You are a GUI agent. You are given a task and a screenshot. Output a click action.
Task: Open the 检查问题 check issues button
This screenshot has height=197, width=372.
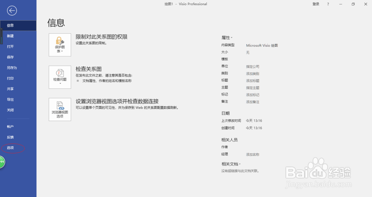[60, 77]
